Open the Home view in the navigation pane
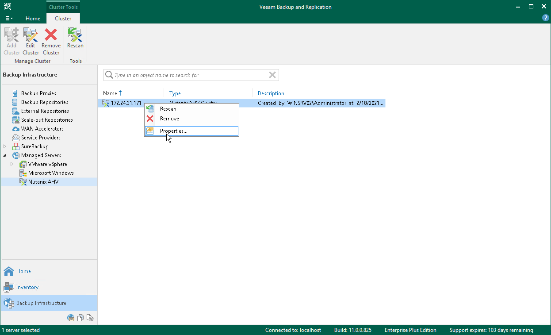This screenshot has width=551, height=335. click(49, 271)
